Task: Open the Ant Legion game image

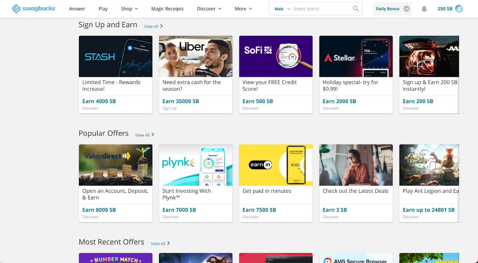Action: [429, 165]
